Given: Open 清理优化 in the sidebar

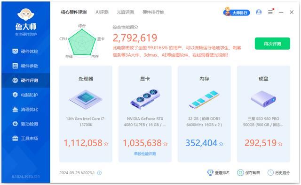Looking at the screenshot, I should [x=25, y=109].
